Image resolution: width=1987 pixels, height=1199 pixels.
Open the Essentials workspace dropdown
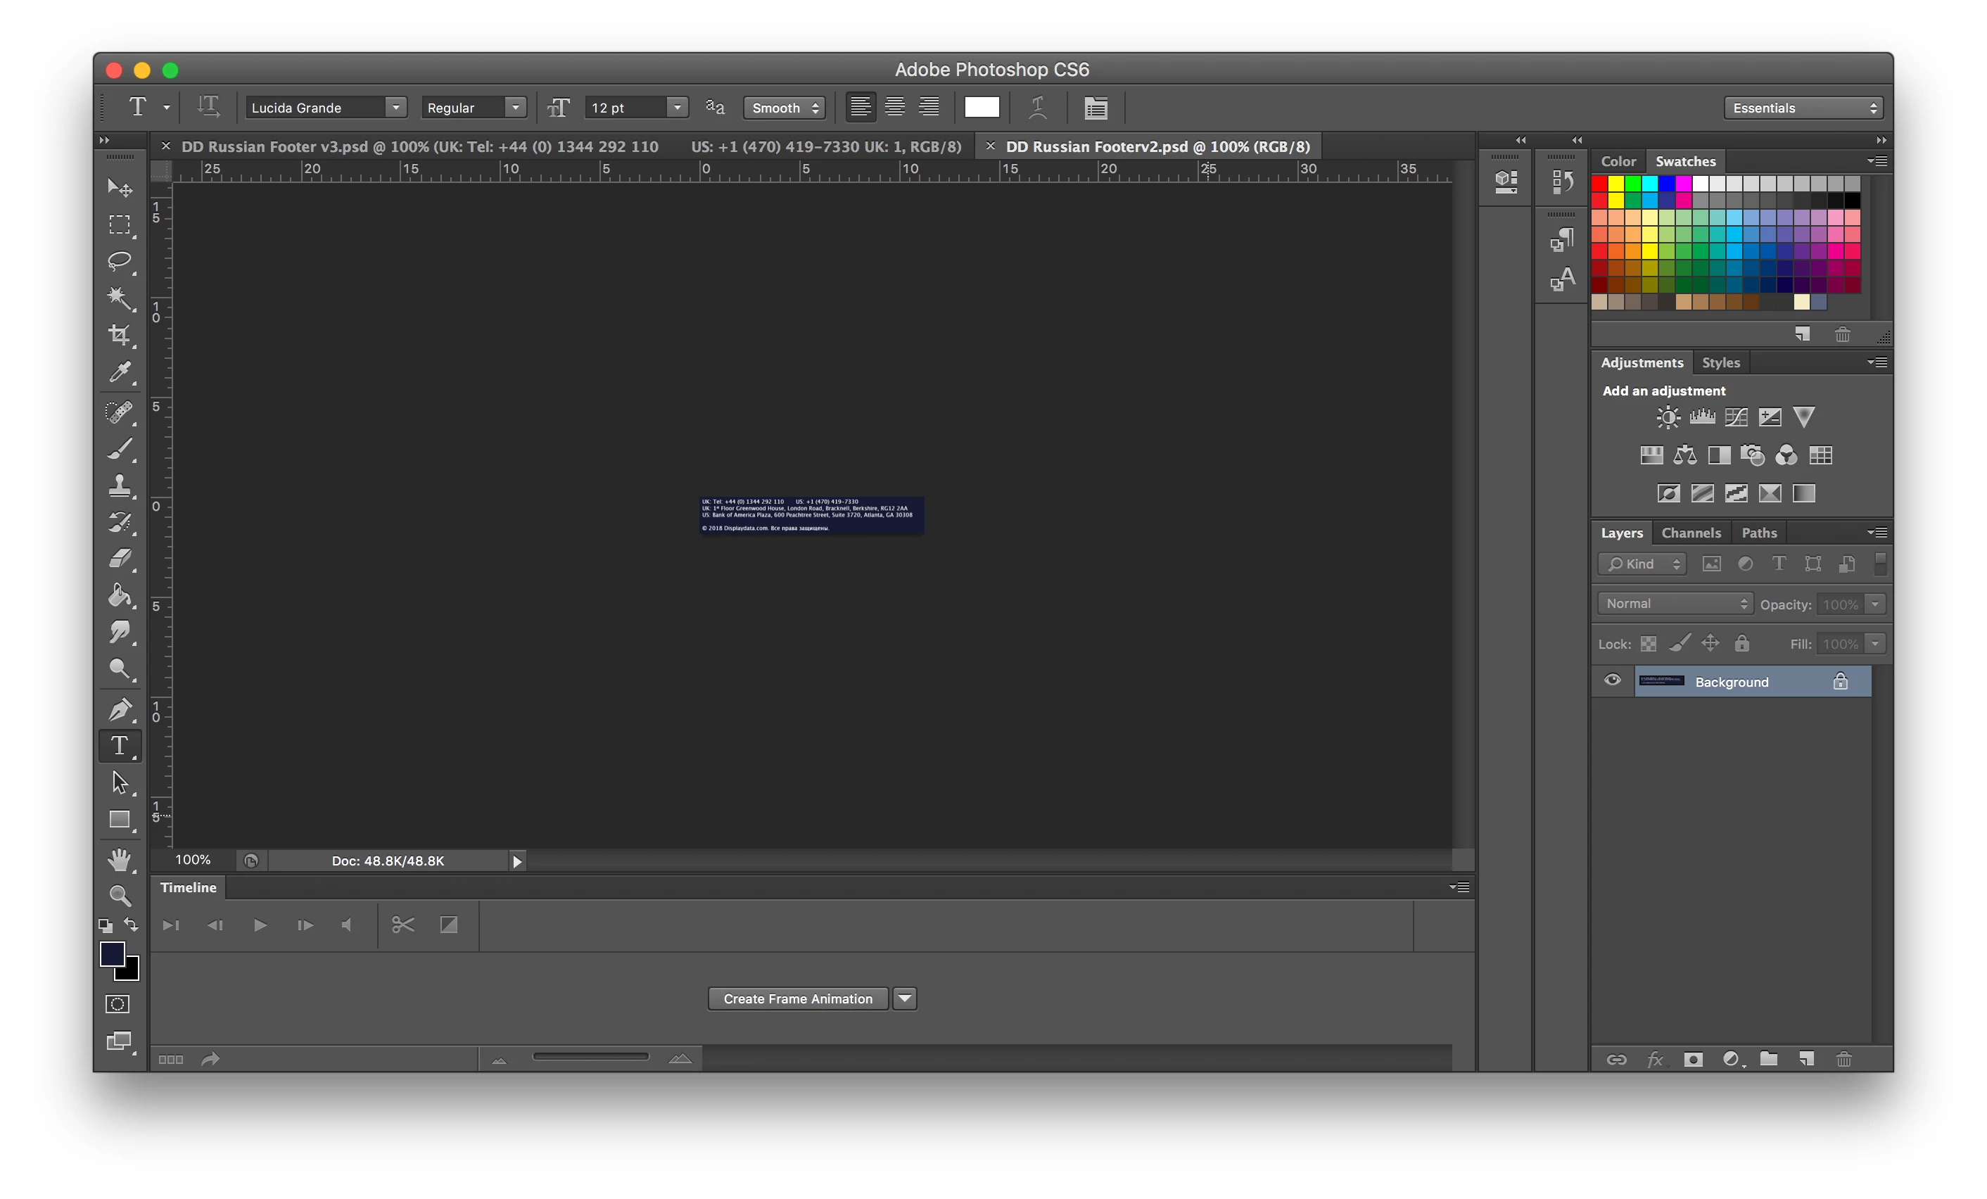coord(1803,107)
